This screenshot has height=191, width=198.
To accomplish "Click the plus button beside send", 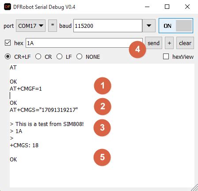I will pyautogui.click(x=169, y=43).
